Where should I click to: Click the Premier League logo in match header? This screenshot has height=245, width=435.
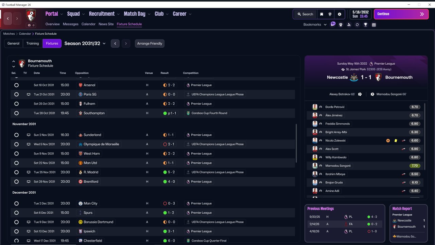(371, 64)
